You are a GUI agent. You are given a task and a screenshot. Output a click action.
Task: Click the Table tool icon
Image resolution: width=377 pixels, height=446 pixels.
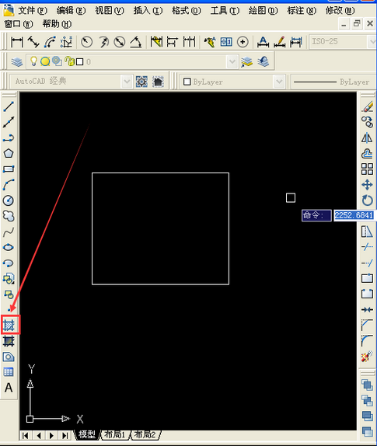9,371
